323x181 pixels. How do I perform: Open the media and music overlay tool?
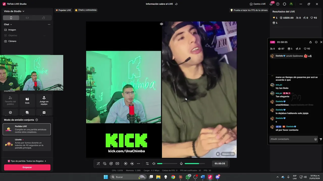pos(105,164)
